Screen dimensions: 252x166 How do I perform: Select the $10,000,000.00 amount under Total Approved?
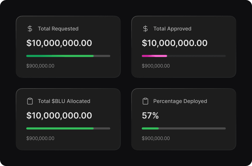[175, 43]
